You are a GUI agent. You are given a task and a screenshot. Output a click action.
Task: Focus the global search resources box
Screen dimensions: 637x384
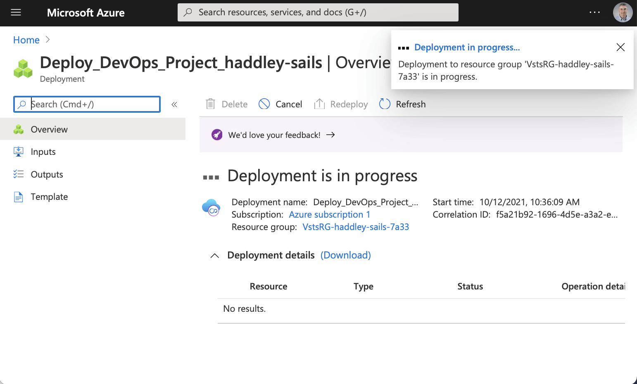pyautogui.click(x=318, y=12)
